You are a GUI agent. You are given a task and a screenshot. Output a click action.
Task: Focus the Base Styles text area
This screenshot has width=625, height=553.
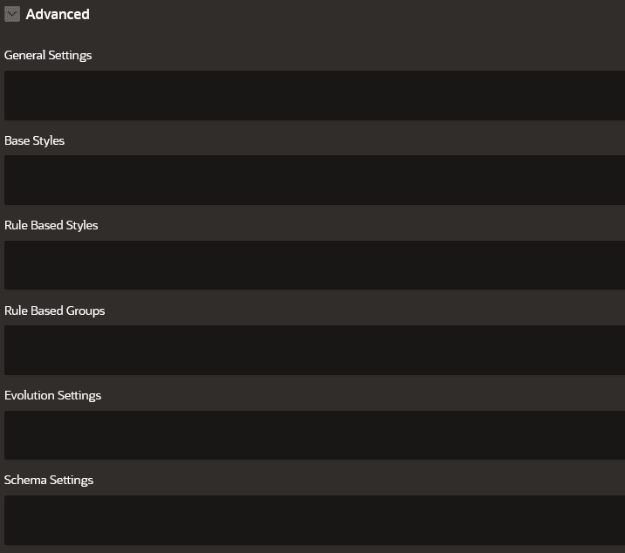click(314, 180)
